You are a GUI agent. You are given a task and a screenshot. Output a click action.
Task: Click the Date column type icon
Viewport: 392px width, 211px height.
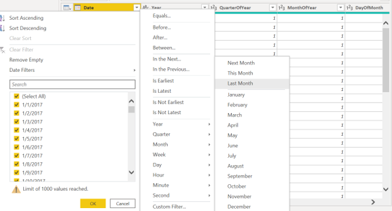pyautogui.click(x=77, y=8)
